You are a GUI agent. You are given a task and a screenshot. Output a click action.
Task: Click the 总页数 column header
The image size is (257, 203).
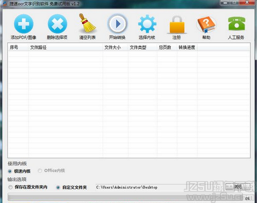(167, 47)
